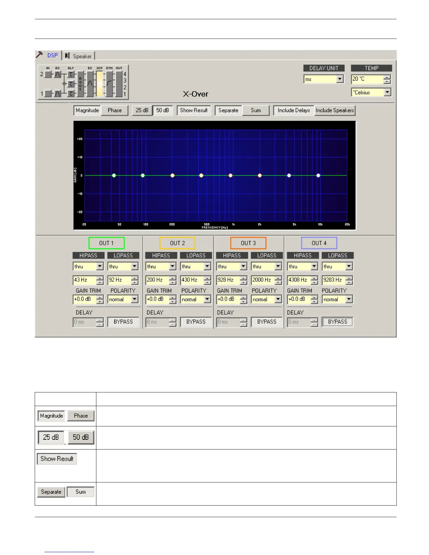Click input 2 block in signal diagram
The image size is (429, 555).
(48, 74)
